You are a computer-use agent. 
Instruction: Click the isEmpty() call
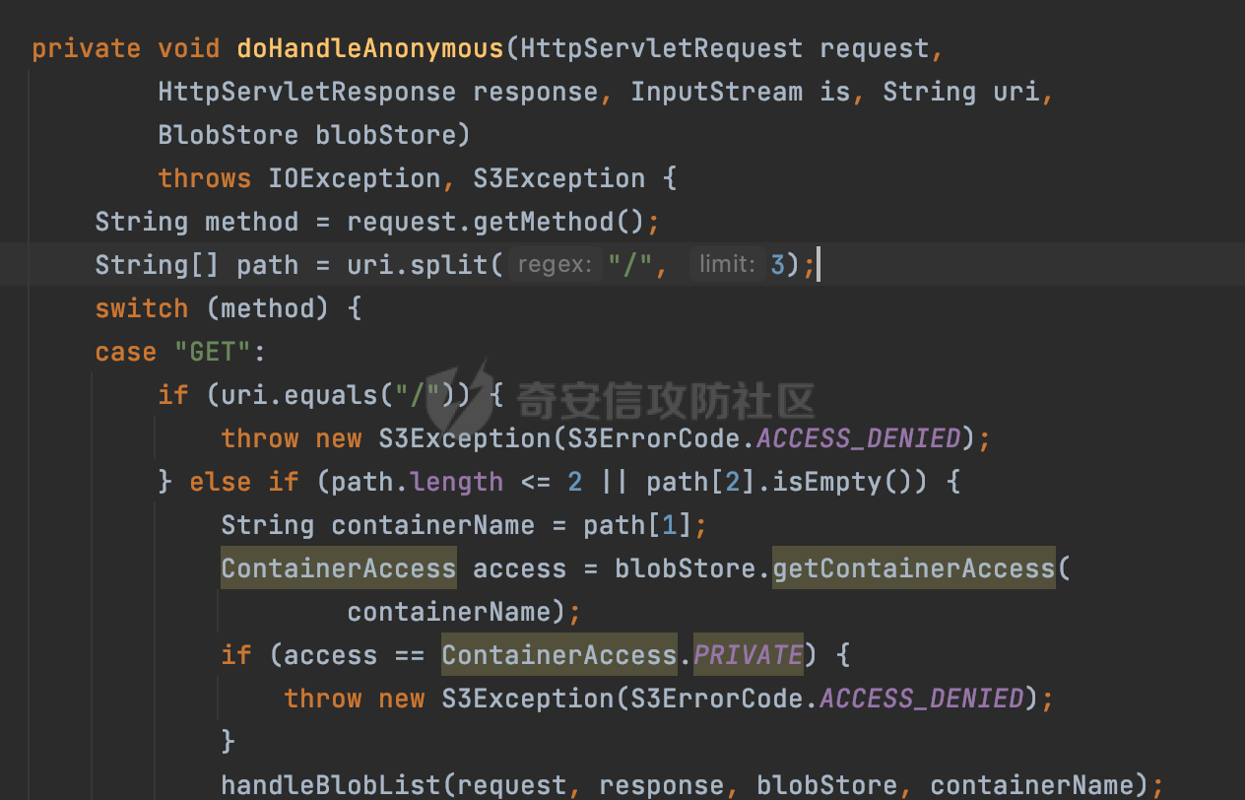coord(859,482)
